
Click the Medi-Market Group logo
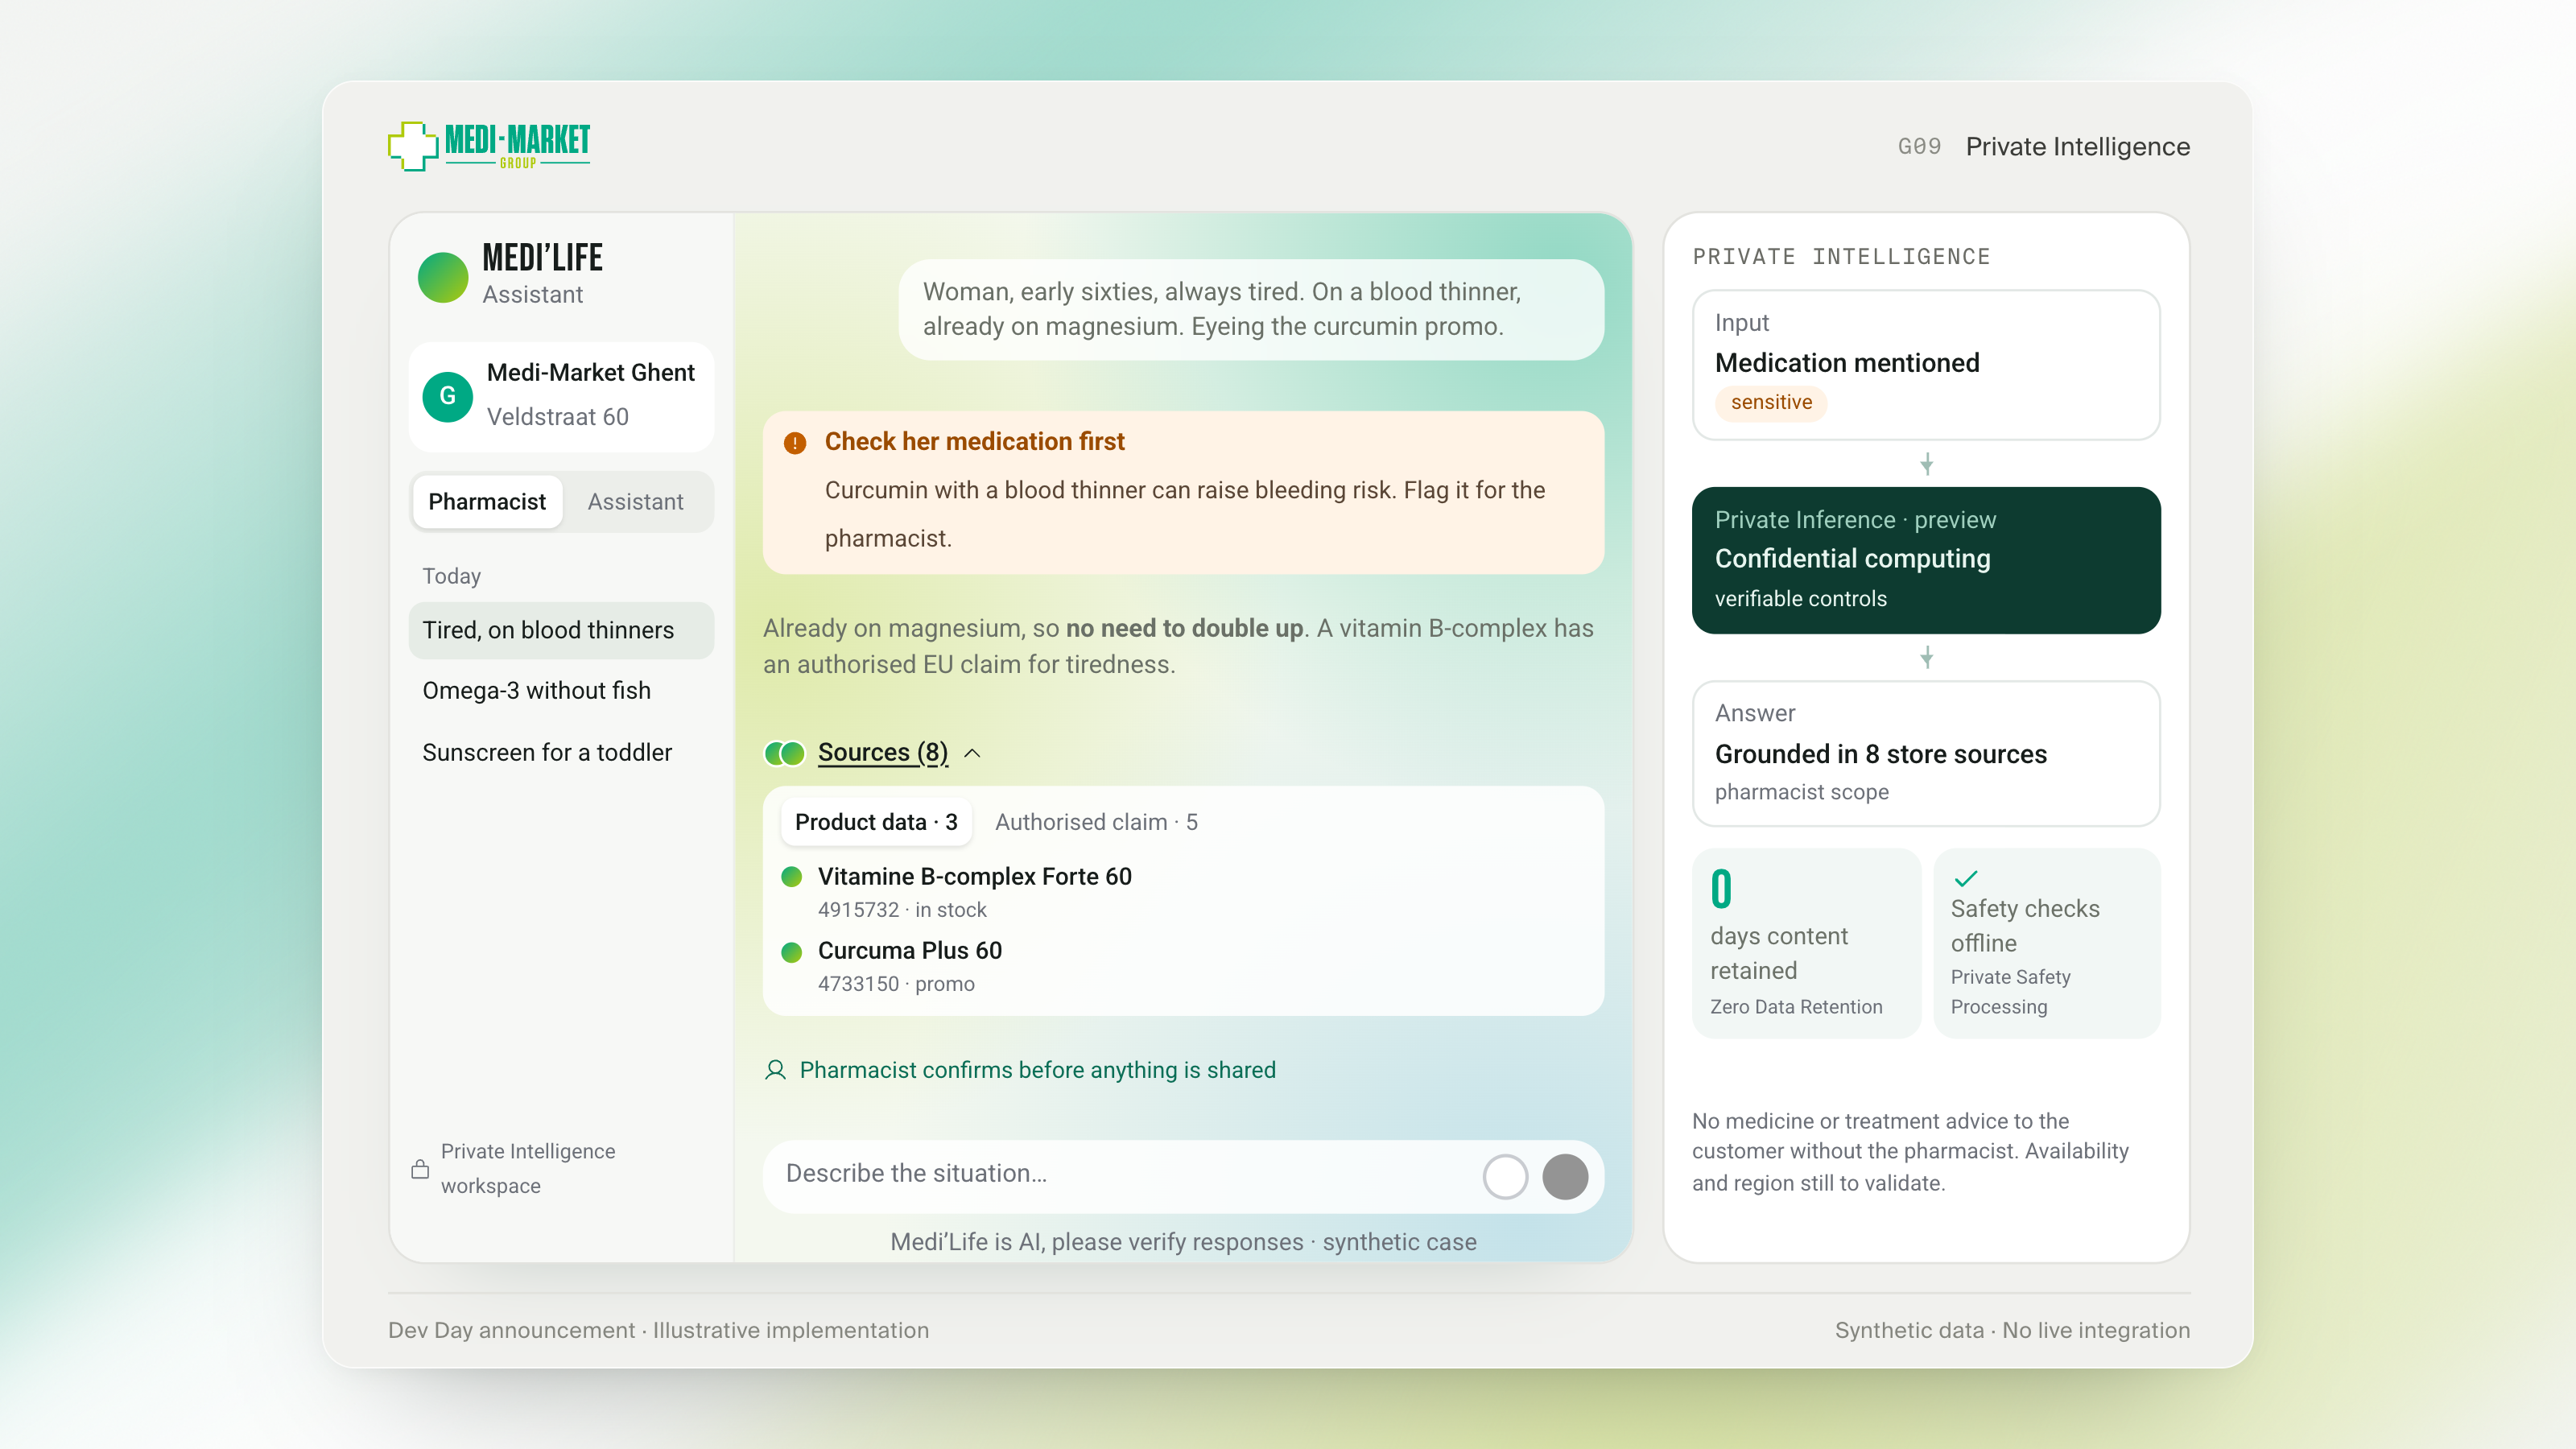[x=489, y=146]
